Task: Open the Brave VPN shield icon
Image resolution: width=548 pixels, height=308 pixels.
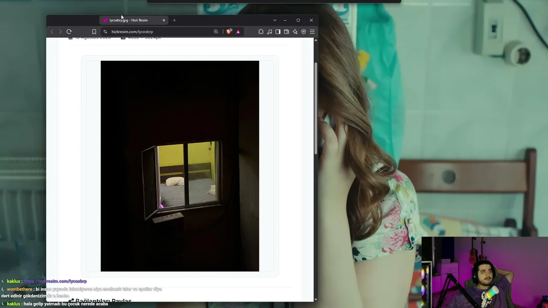Action: 304,32
